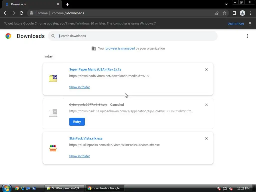Click the search magnifier icon
Viewport: 256px width, 192px height.
53,36
